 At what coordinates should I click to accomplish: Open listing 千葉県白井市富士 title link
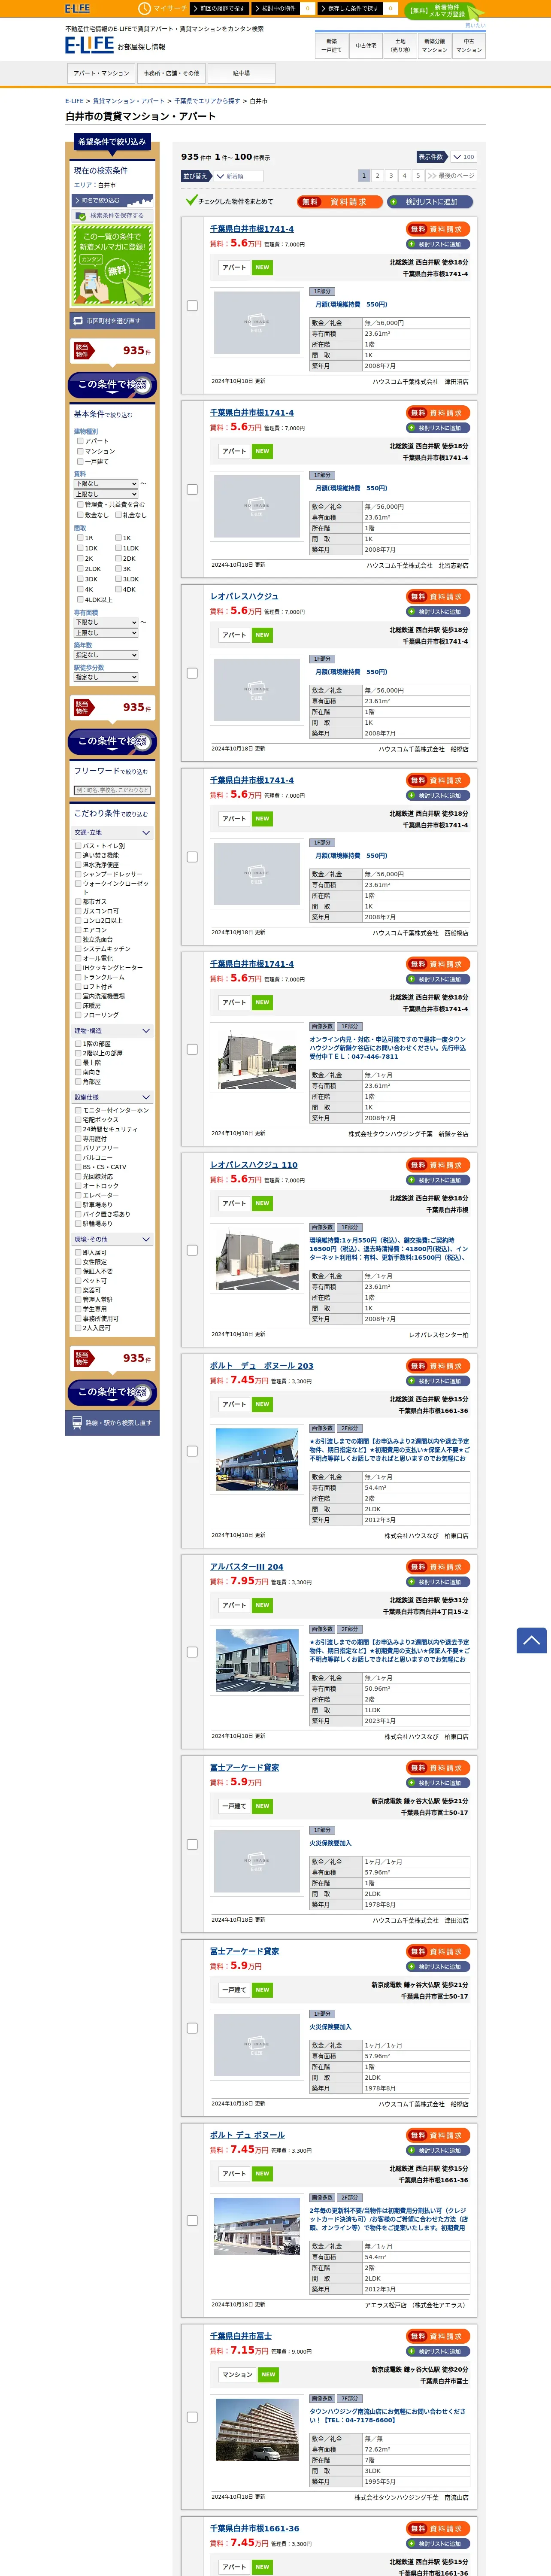pyautogui.click(x=241, y=2335)
